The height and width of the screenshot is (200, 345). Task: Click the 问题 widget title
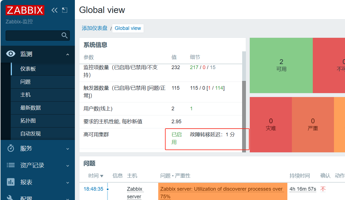click(x=89, y=163)
